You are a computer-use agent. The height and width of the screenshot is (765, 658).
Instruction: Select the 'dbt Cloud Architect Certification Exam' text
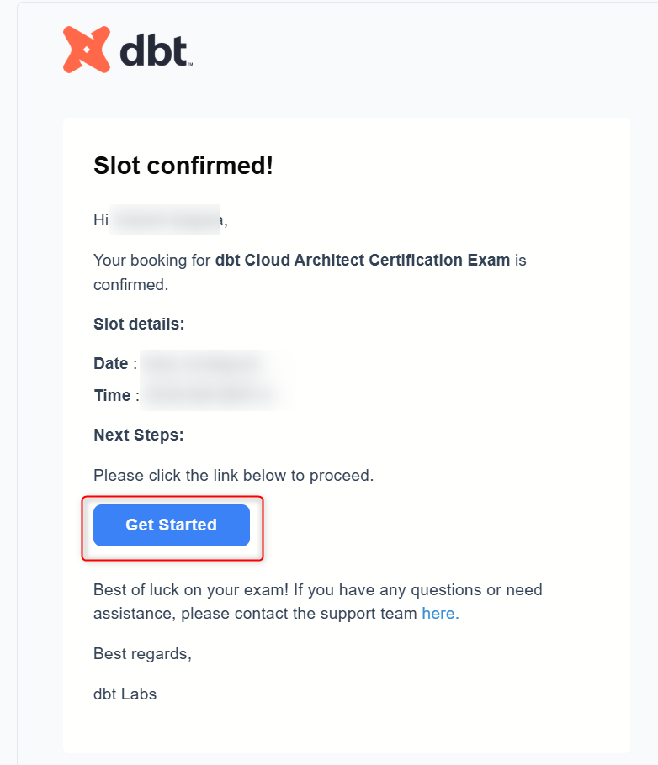click(x=363, y=260)
